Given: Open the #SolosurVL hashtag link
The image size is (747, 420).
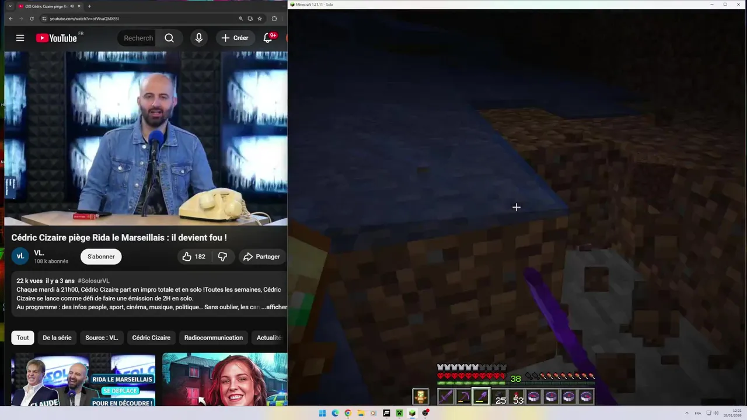Looking at the screenshot, I should point(93,281).
